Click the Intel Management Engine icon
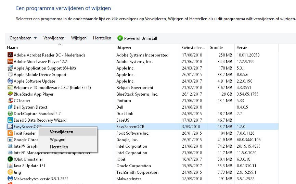The width and height of the screenshot is (296, 184). click(x=10, y=152)
